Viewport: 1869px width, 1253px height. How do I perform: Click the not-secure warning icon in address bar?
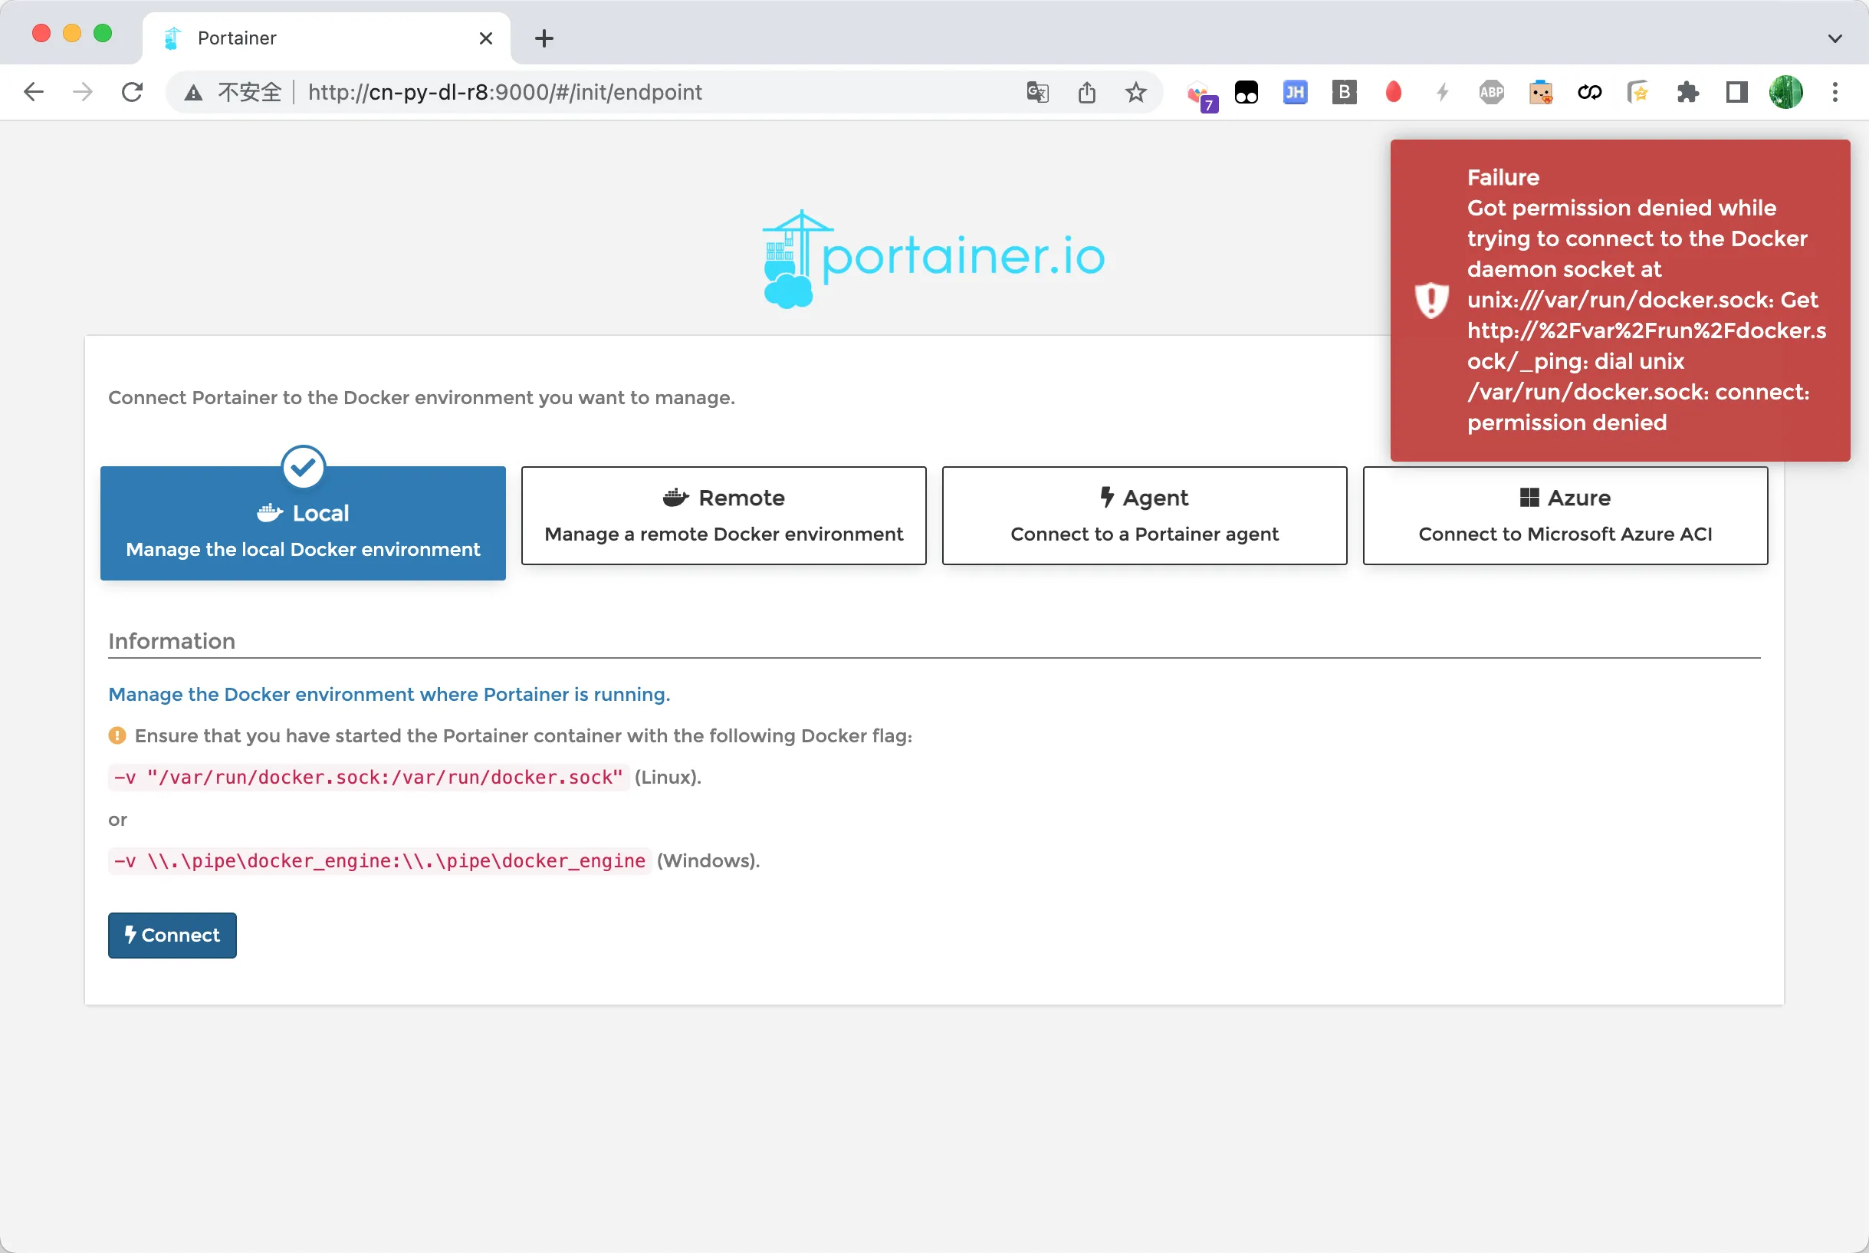(193, 93)
